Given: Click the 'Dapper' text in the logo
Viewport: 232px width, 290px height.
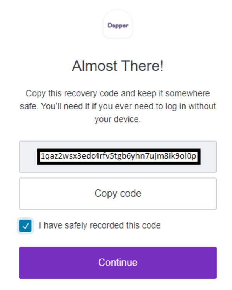Looking at the screenshot, I should point(118,26).
